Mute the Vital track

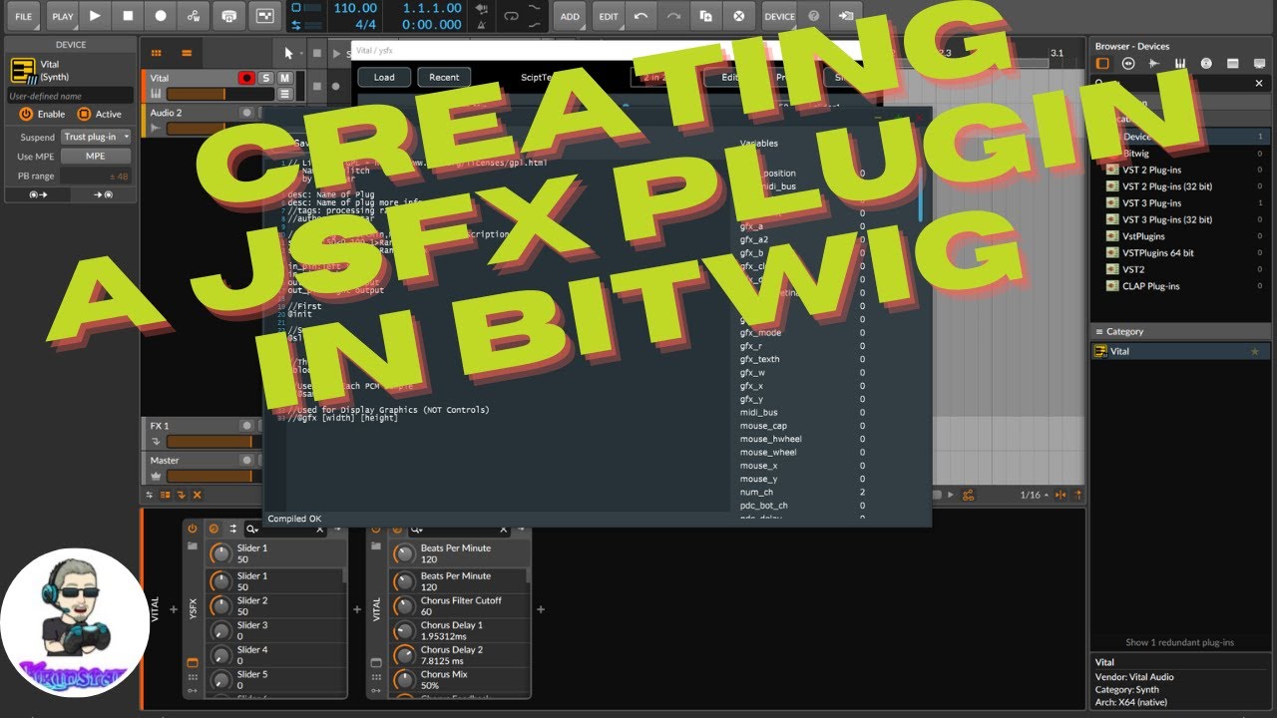coord(284,78)
